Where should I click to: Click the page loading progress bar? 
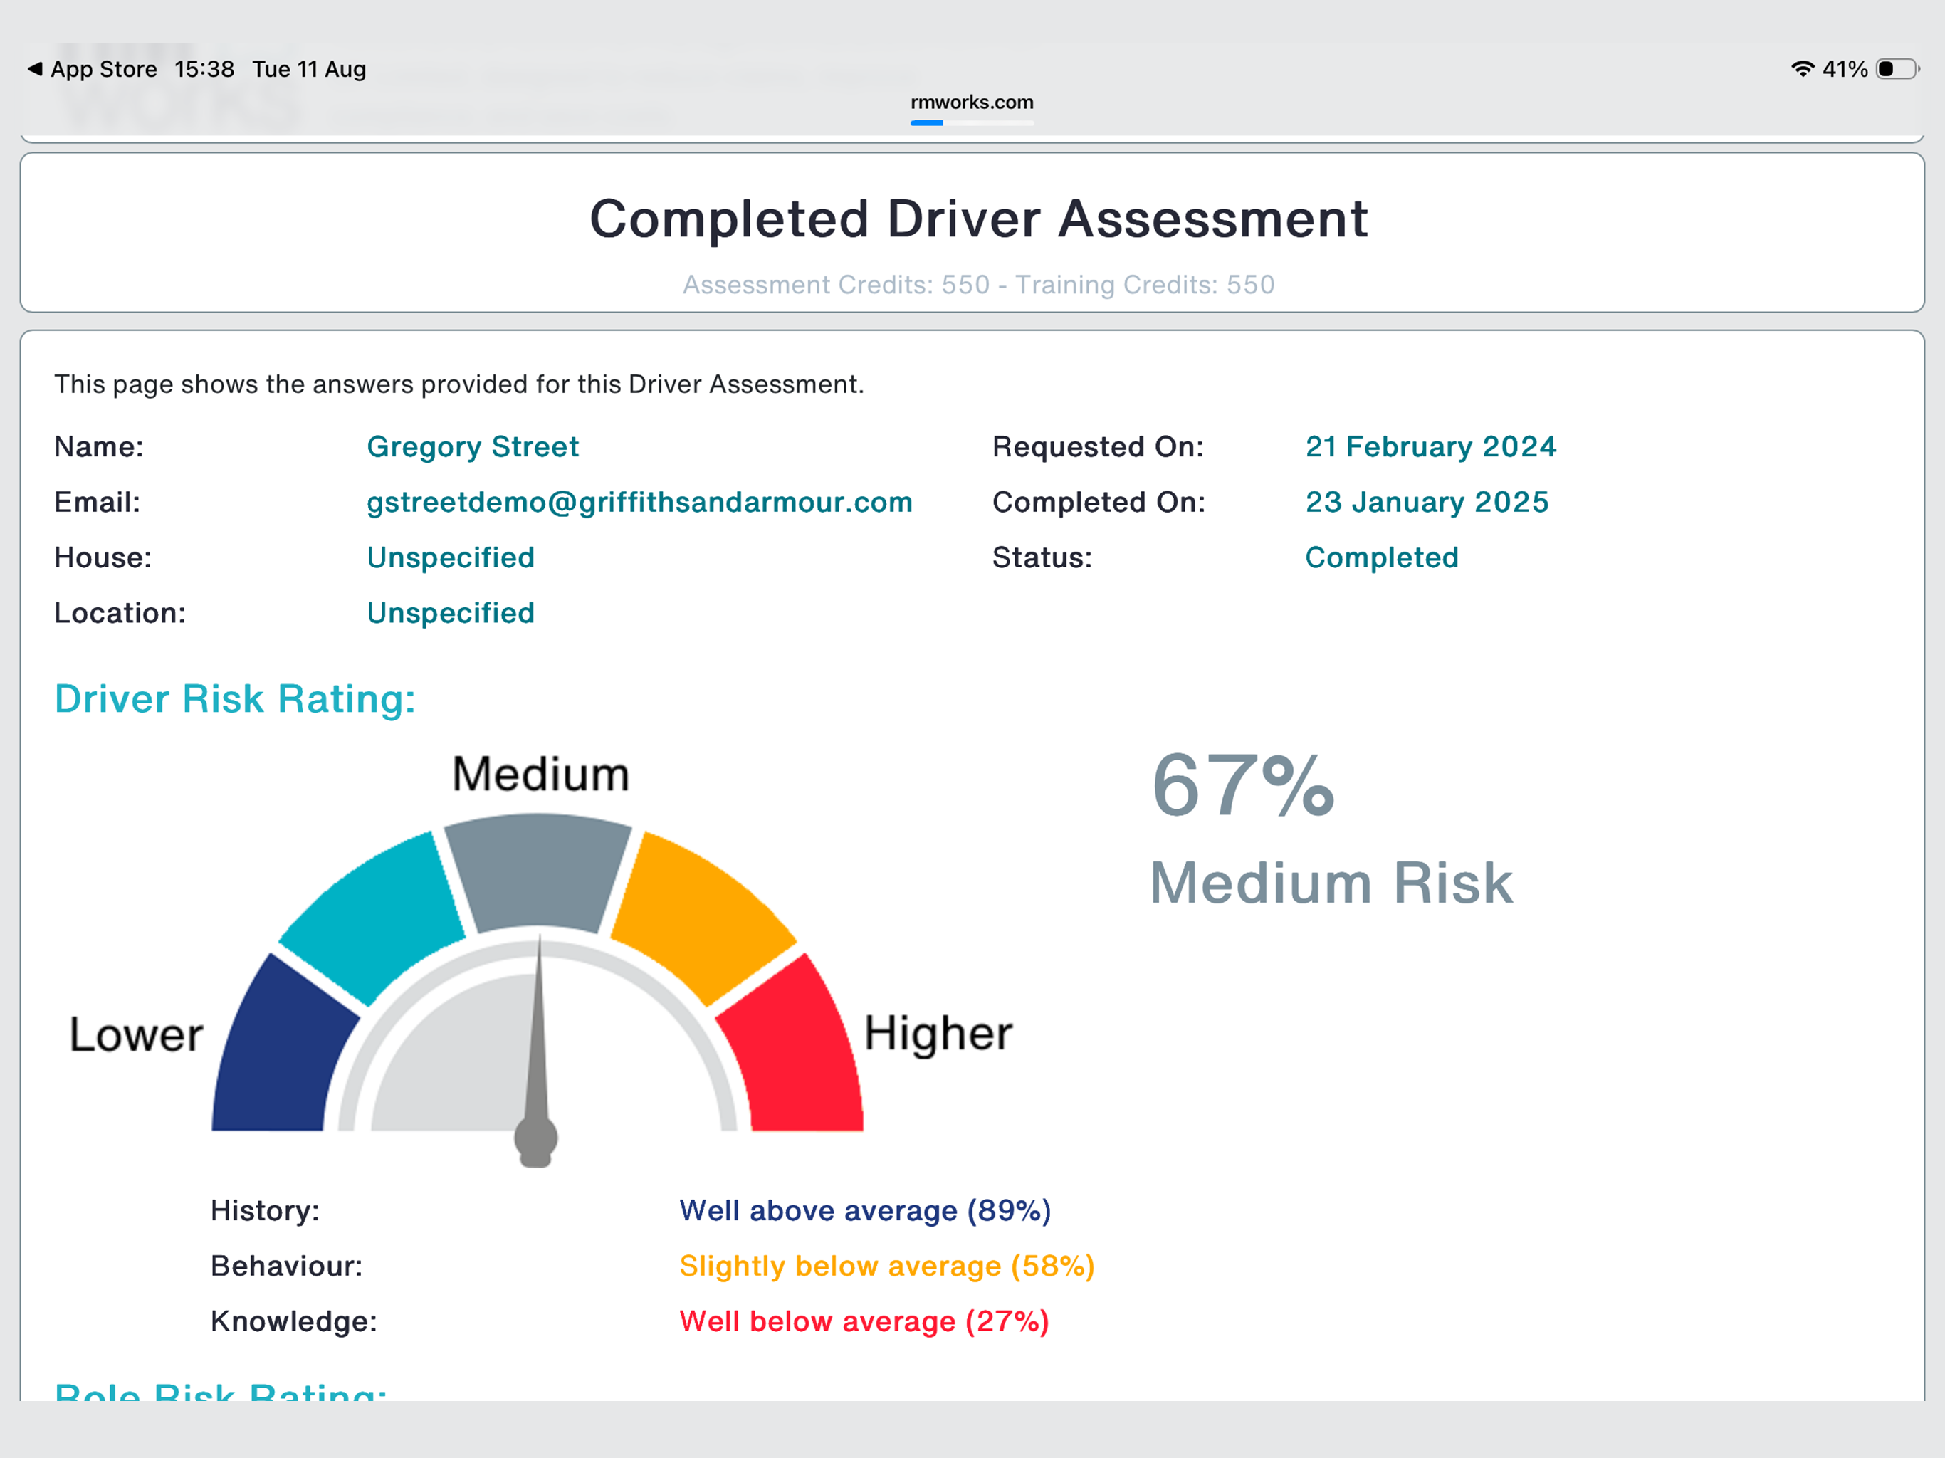972,123
